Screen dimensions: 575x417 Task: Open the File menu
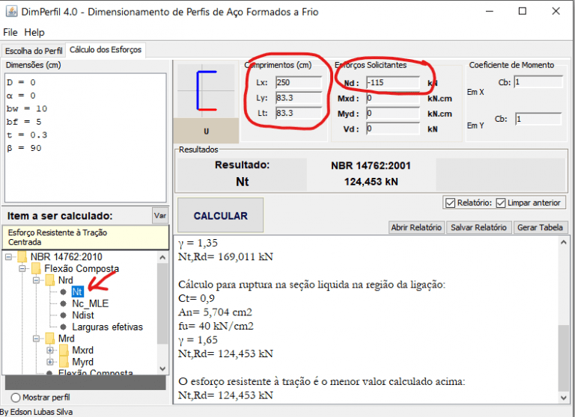10,32
